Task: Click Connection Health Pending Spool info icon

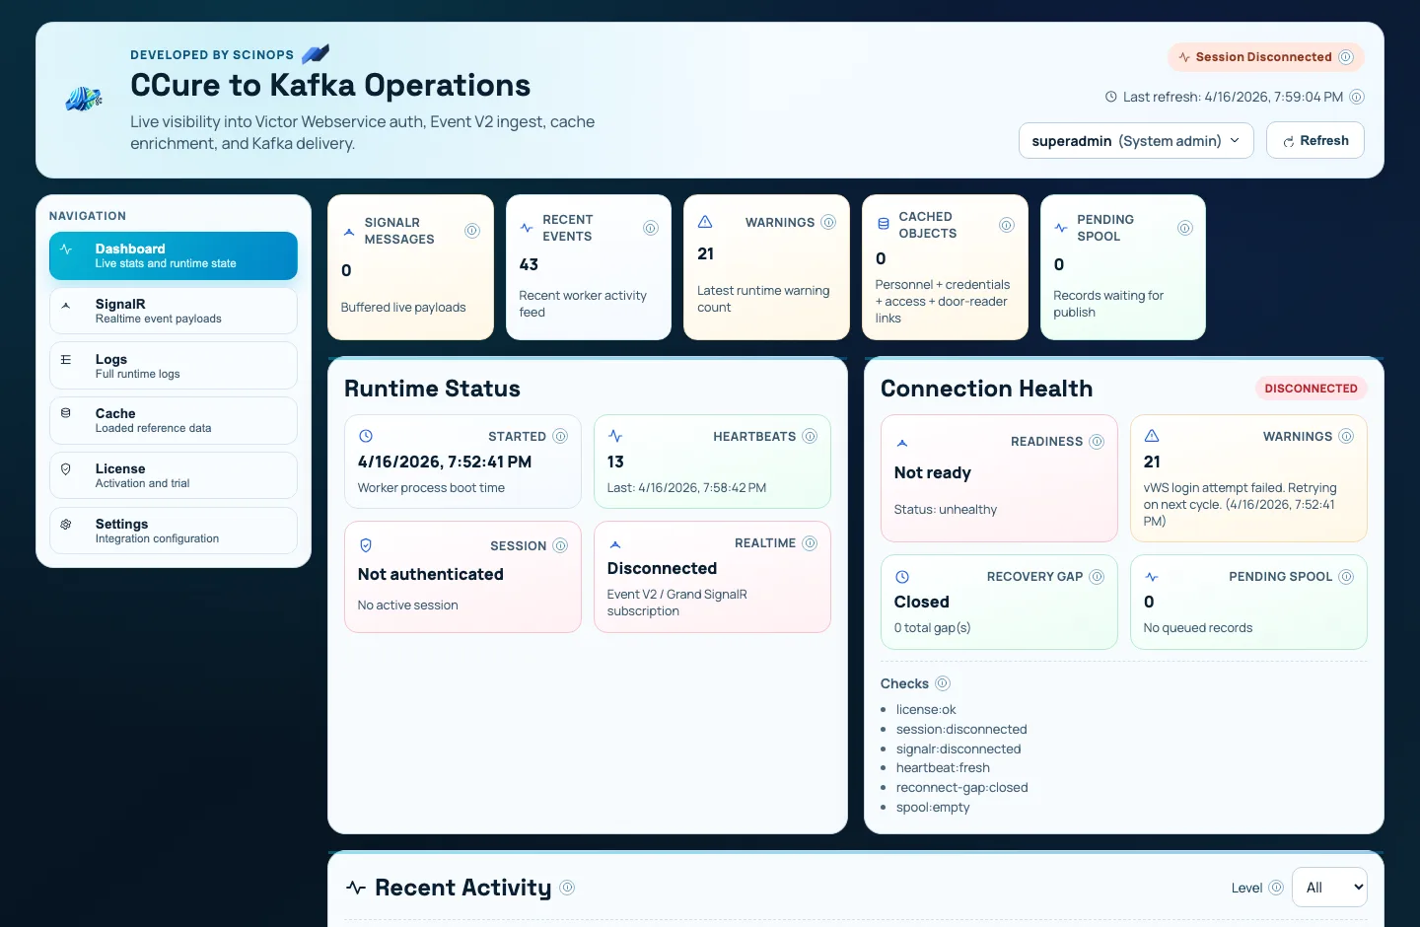Action: [1346, 576]
